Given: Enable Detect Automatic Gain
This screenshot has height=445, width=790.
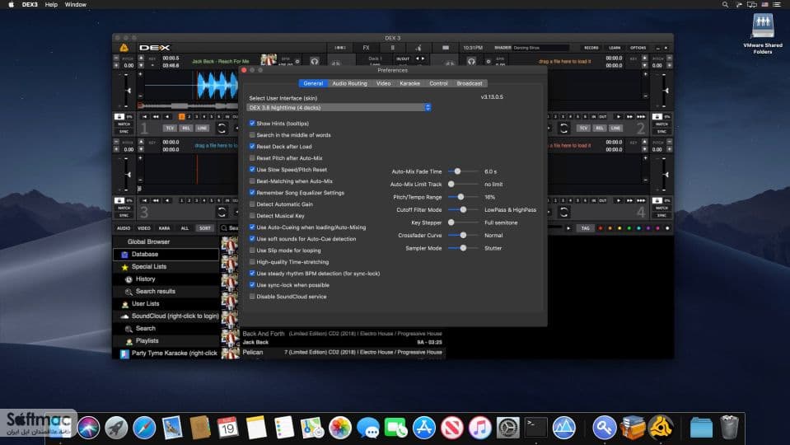Looking at the screenshot, I should click(x=252, y=204).
